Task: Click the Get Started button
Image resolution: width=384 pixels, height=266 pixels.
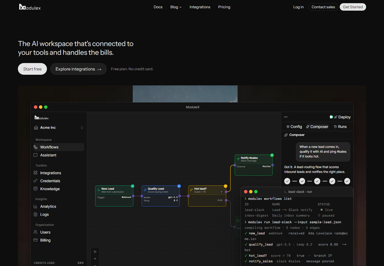Action: [x=353, y=7]
